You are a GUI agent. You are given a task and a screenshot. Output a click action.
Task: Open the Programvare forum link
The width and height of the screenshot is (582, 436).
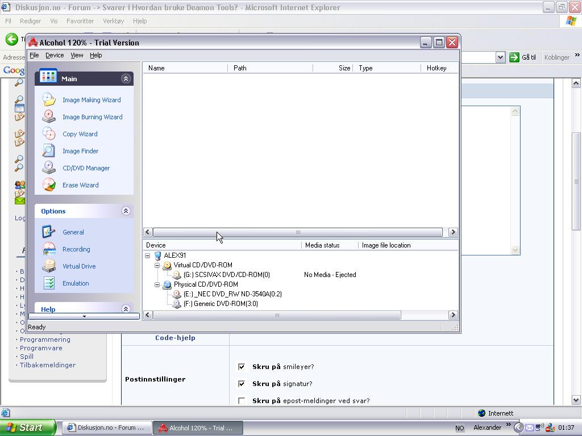(x=41, y=348)
